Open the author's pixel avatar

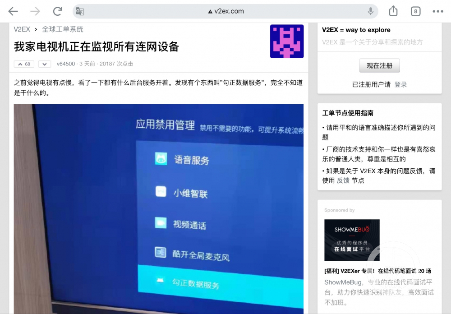coord(286,42)
